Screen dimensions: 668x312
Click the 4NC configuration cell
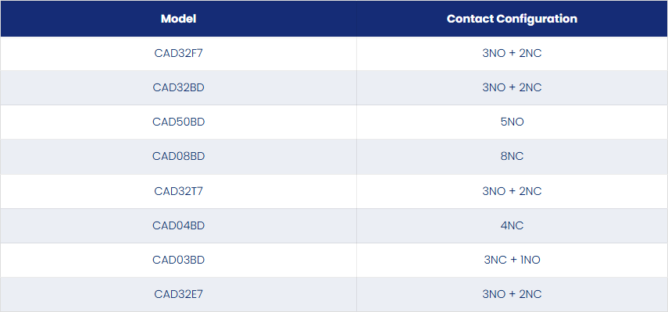click(512, 225)
